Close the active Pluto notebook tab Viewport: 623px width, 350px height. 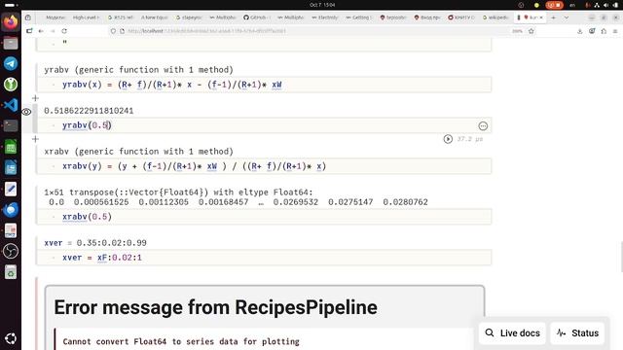click(x=541, y=17)
